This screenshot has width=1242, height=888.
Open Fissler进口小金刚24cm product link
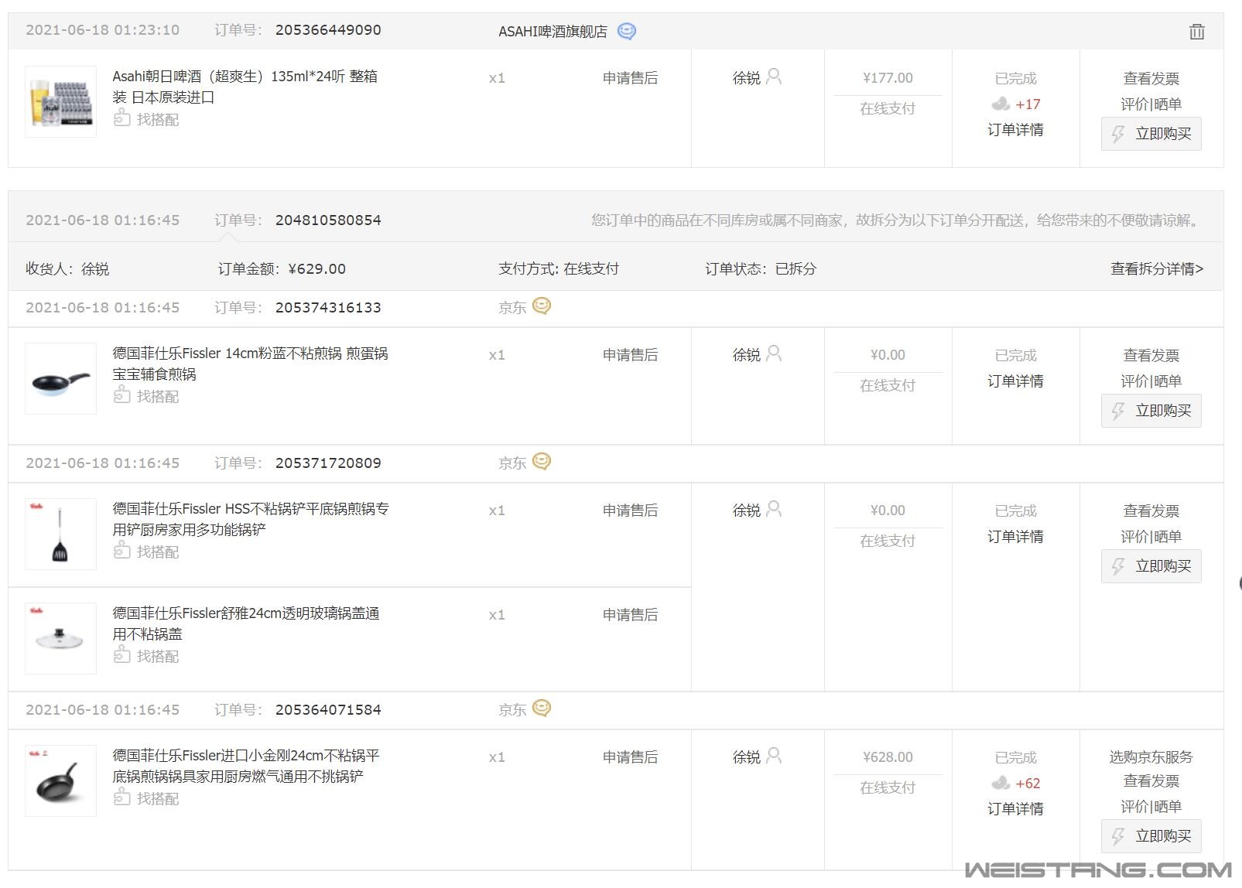coord(246,766)
